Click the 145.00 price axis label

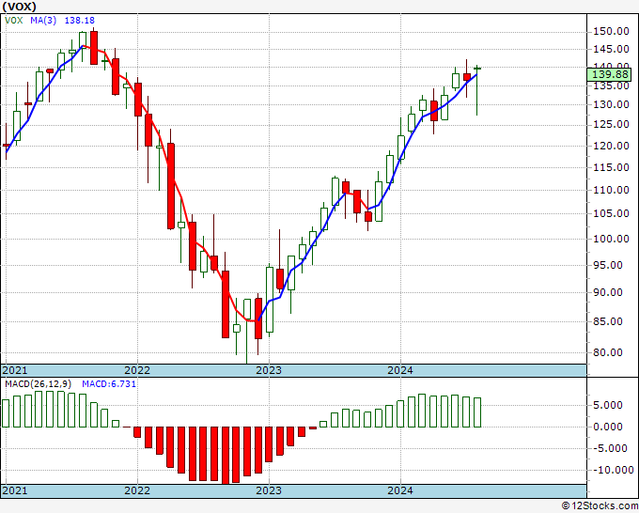[611, 49]
